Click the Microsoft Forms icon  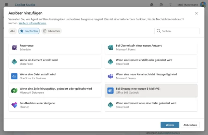110,48
